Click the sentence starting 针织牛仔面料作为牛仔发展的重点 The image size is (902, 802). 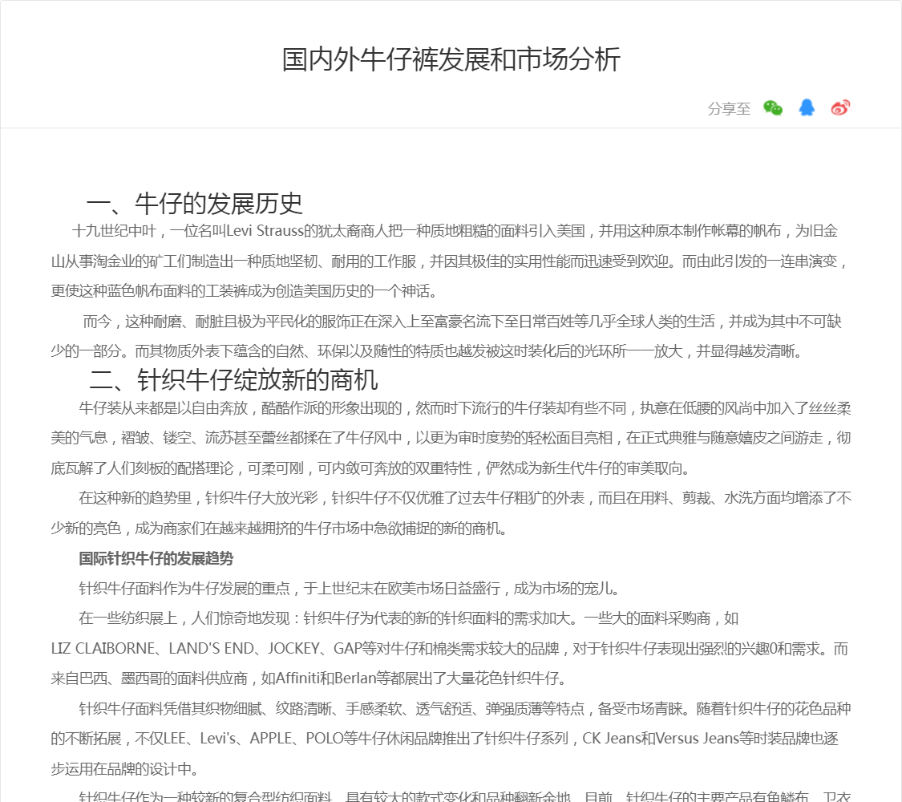350,588
